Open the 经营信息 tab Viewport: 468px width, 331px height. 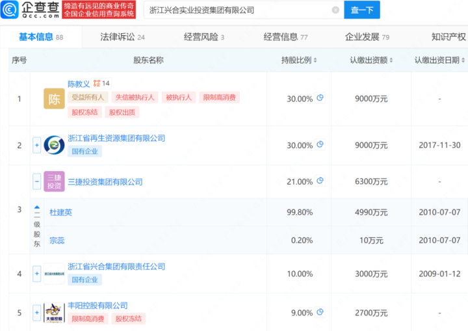pos(285,37)
